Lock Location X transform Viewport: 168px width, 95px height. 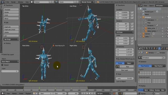click(x=132, y=12)
